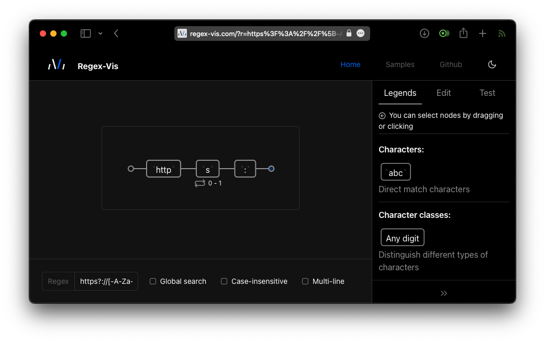This screenshot has width=545, height=342.
Task: Toggle the Safari sidebar icon
Action: click(85, 34)
